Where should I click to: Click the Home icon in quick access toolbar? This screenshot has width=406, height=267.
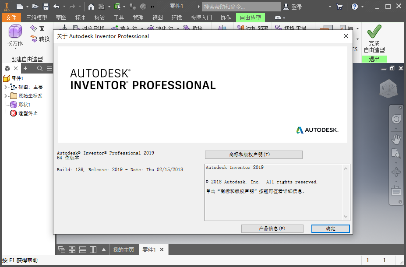click(x=91, y=7)
